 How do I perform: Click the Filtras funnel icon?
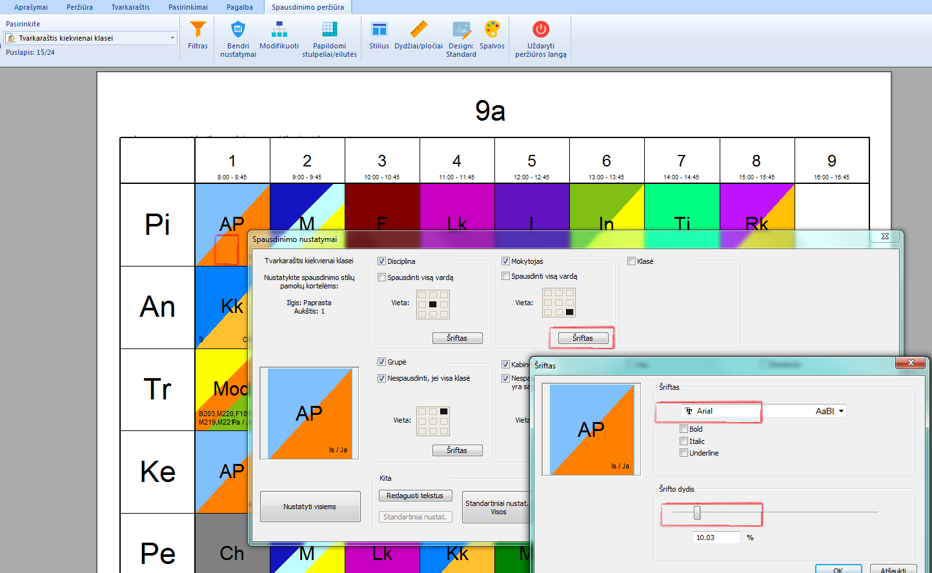pyautogui.click(x=198, y=30)
